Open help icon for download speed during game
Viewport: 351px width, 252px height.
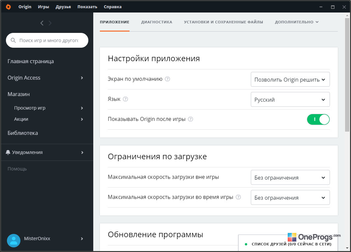click(238, 197)
